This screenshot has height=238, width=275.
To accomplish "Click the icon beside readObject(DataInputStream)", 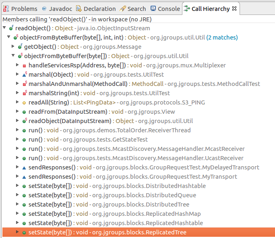I will (x=25, y=121).
